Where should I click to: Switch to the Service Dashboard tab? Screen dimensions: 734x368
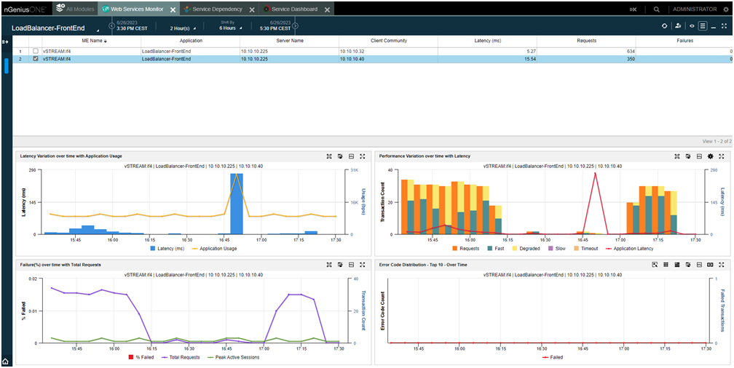pyautogui.click(x=291, y=9)
